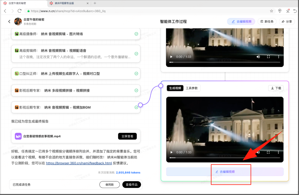Open a new browser tab with plus
The image size is (299, 195).
[95, 3]
